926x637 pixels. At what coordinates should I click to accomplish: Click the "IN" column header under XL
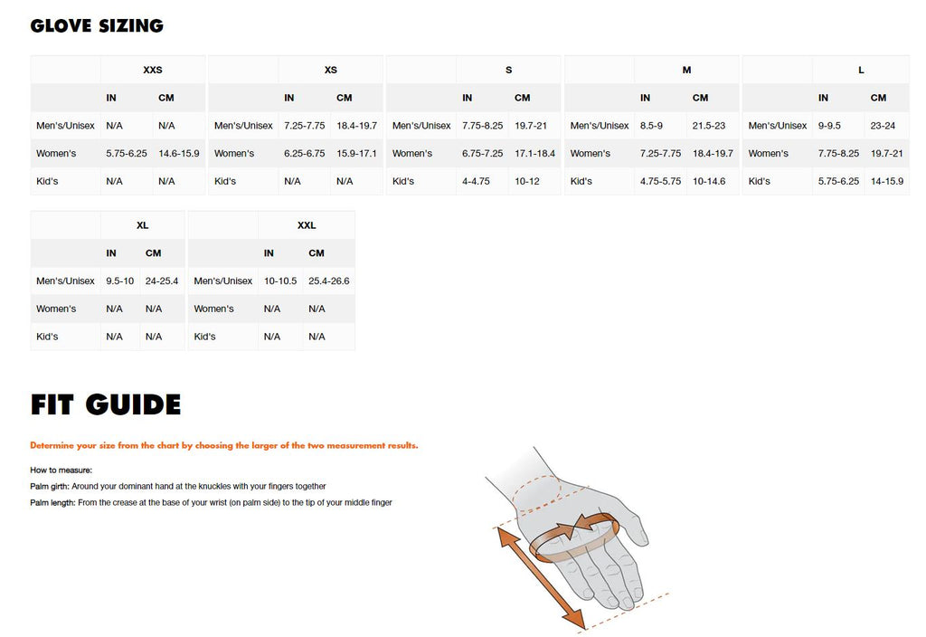click(111, 253)
